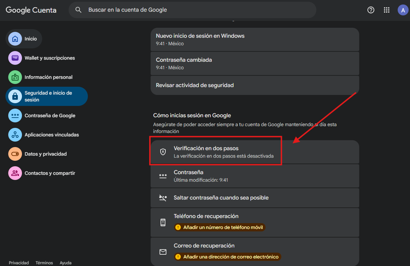Click the Wallet y suscripciones card icon
The image size is (410, 266).
[x=15, y=58]
